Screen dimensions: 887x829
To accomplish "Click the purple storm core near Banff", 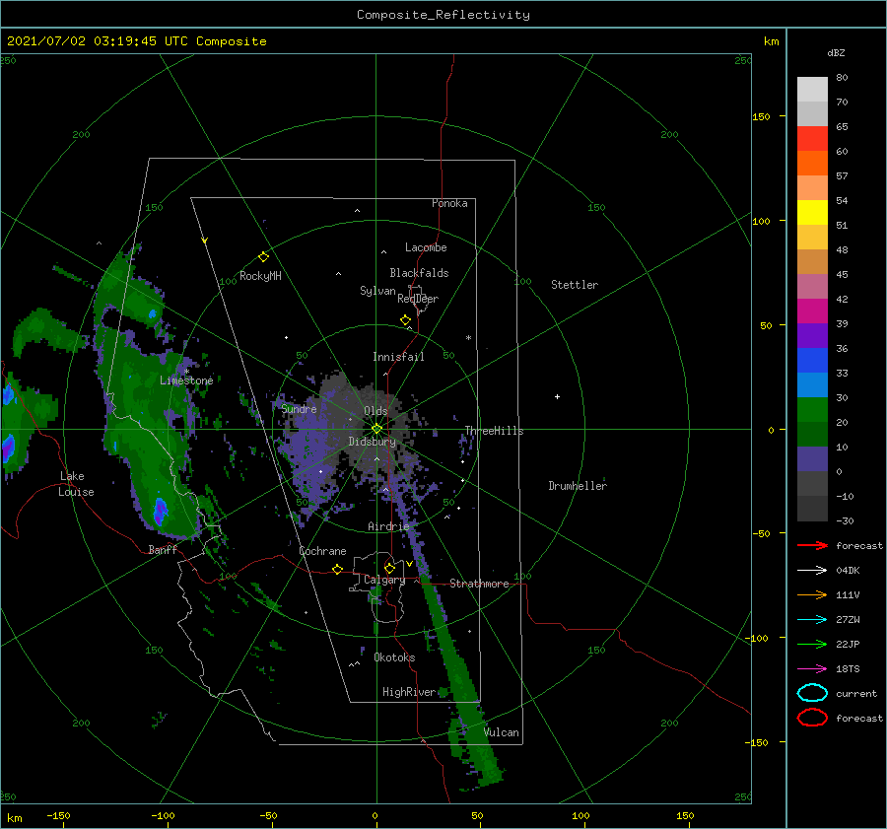I will tap(161, 511).
